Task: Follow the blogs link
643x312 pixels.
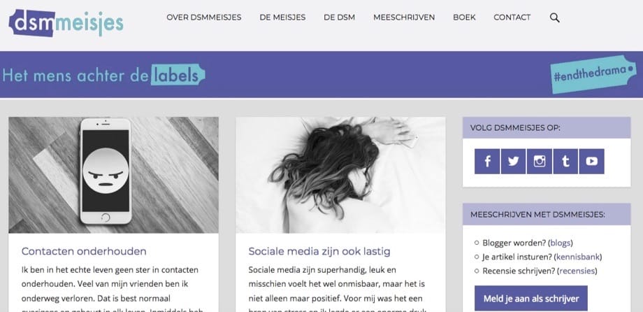Action: (560, 243)
